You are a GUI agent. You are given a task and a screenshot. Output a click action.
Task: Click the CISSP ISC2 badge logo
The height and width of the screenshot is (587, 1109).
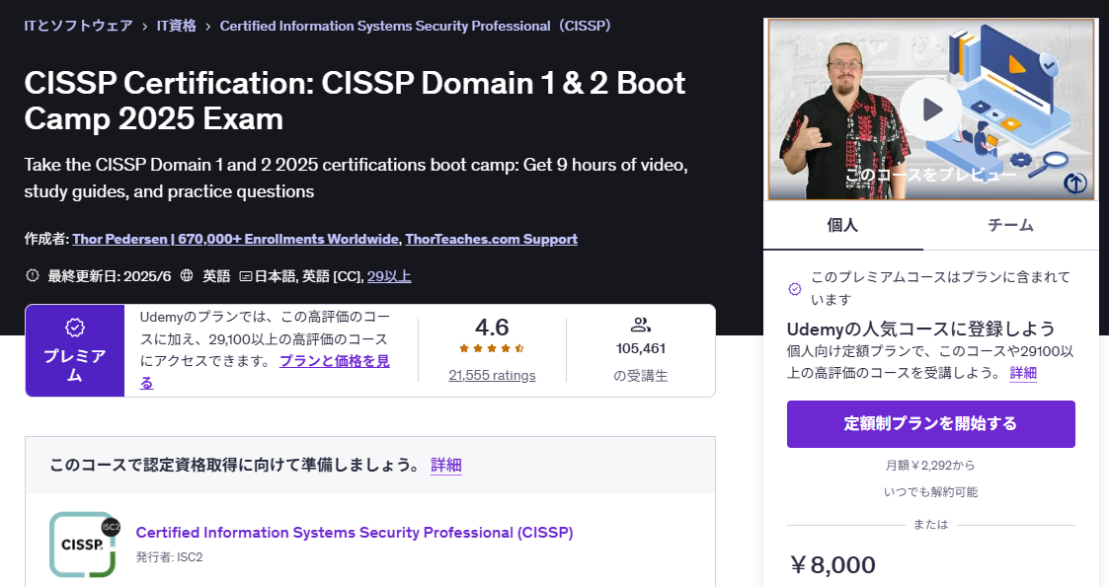[84, 545]
